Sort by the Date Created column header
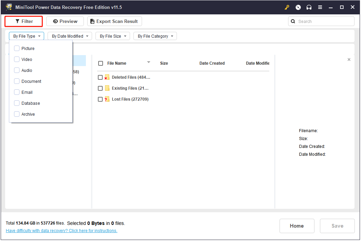Screen dimensions: 361x241 click(212, 63)
